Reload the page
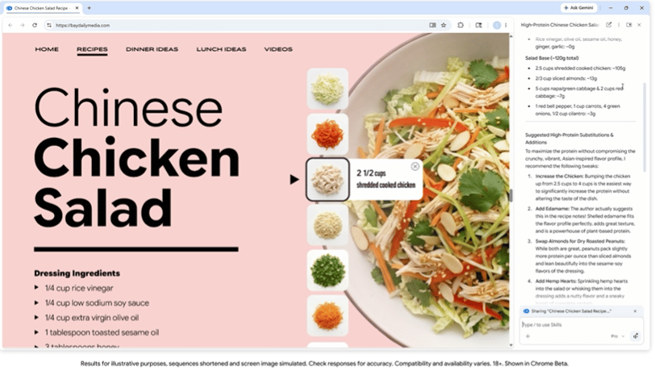This screenshot has height=380, width=655. [35, 25]
